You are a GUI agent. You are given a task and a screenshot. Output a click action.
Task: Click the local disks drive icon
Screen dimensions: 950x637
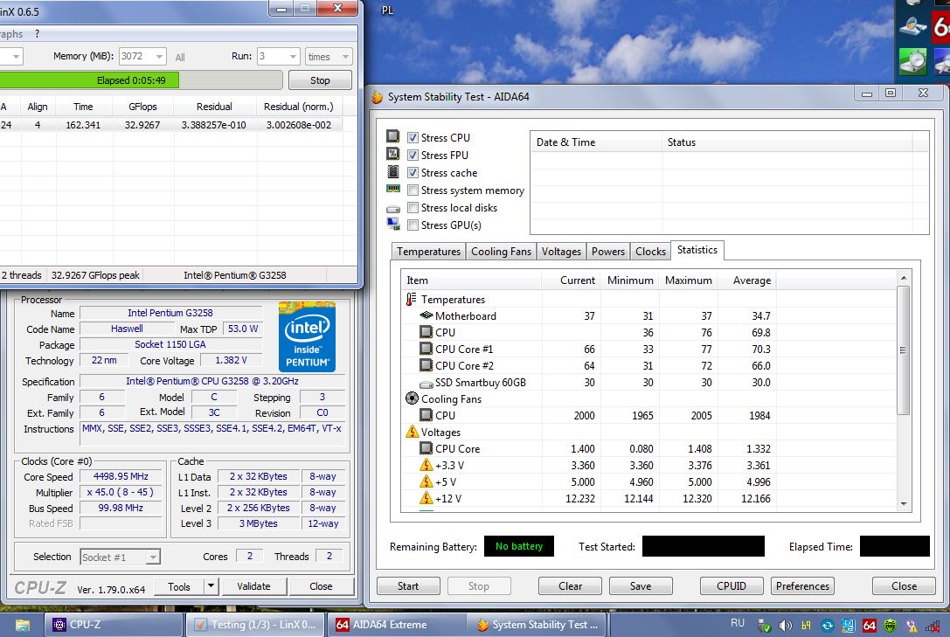click(393, 209)
